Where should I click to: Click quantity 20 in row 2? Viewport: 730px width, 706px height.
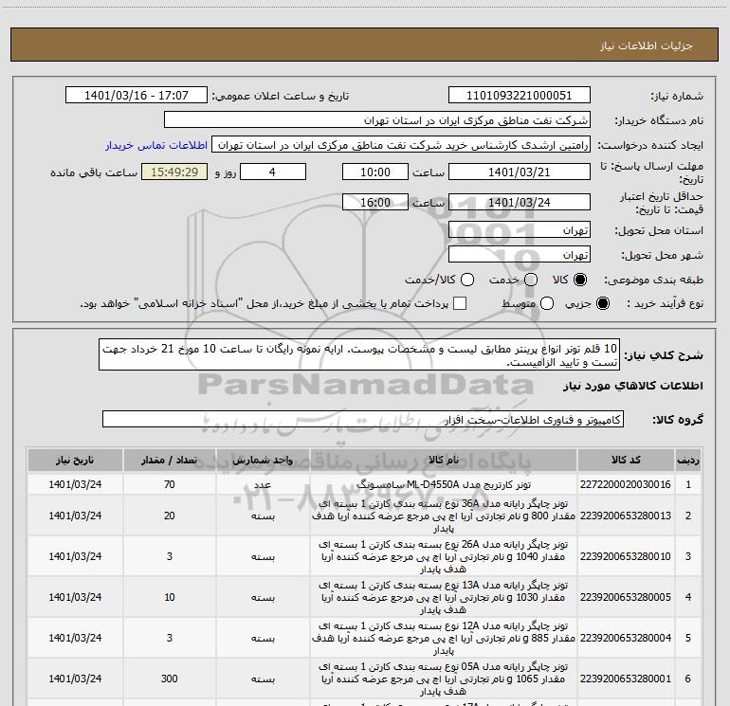[170, 516]
